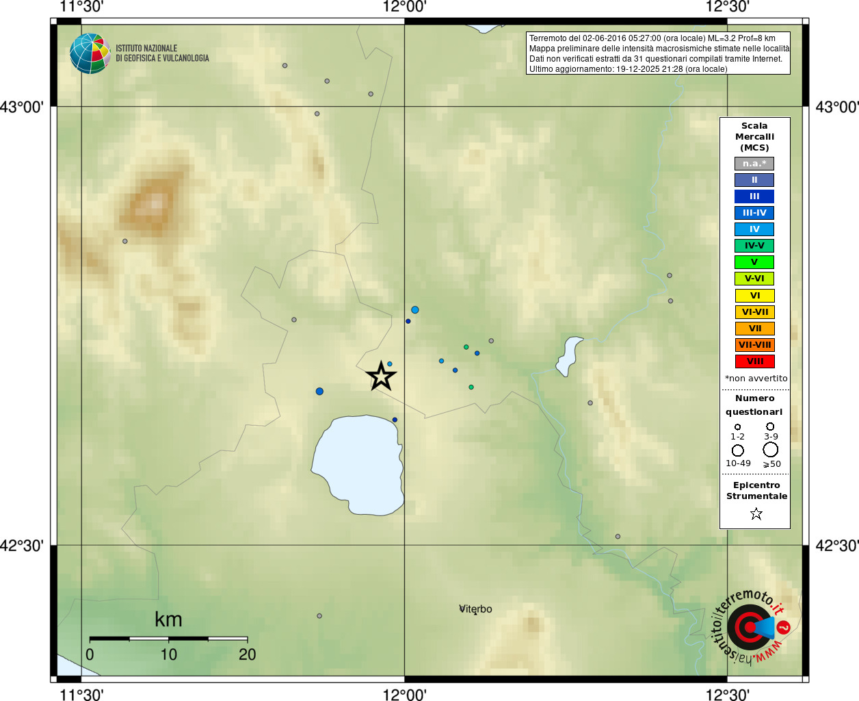
Task: Click the Istituto Nazionale di Geofisica text
Action: click(162, 53)
